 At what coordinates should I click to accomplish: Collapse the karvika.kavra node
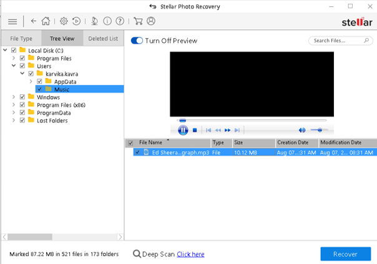pos(22,73)
